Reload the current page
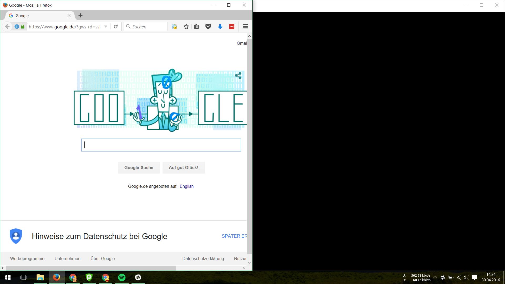This screenshot has height=284, width=505. 116,27
